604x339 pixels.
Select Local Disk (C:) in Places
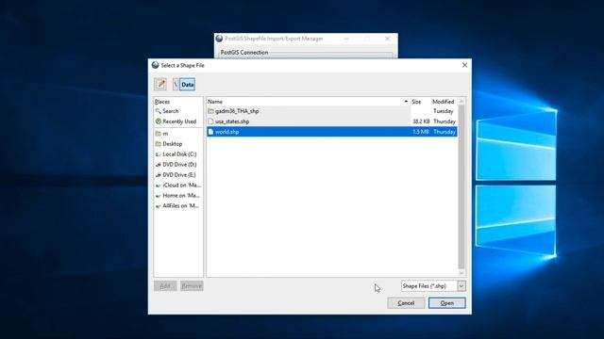pos(178,154)
